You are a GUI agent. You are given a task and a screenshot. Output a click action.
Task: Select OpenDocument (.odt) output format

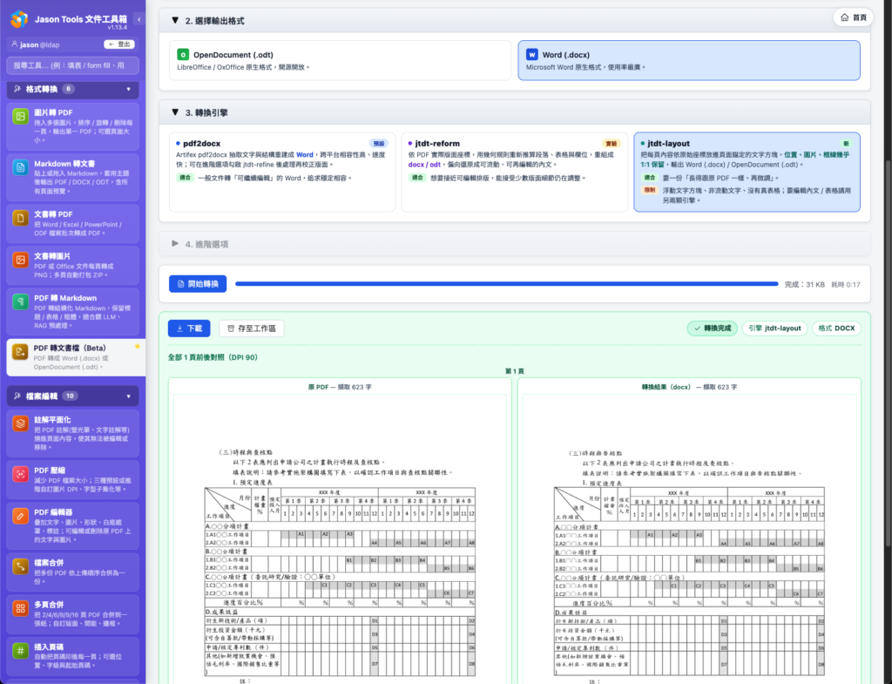pos(341,60)
